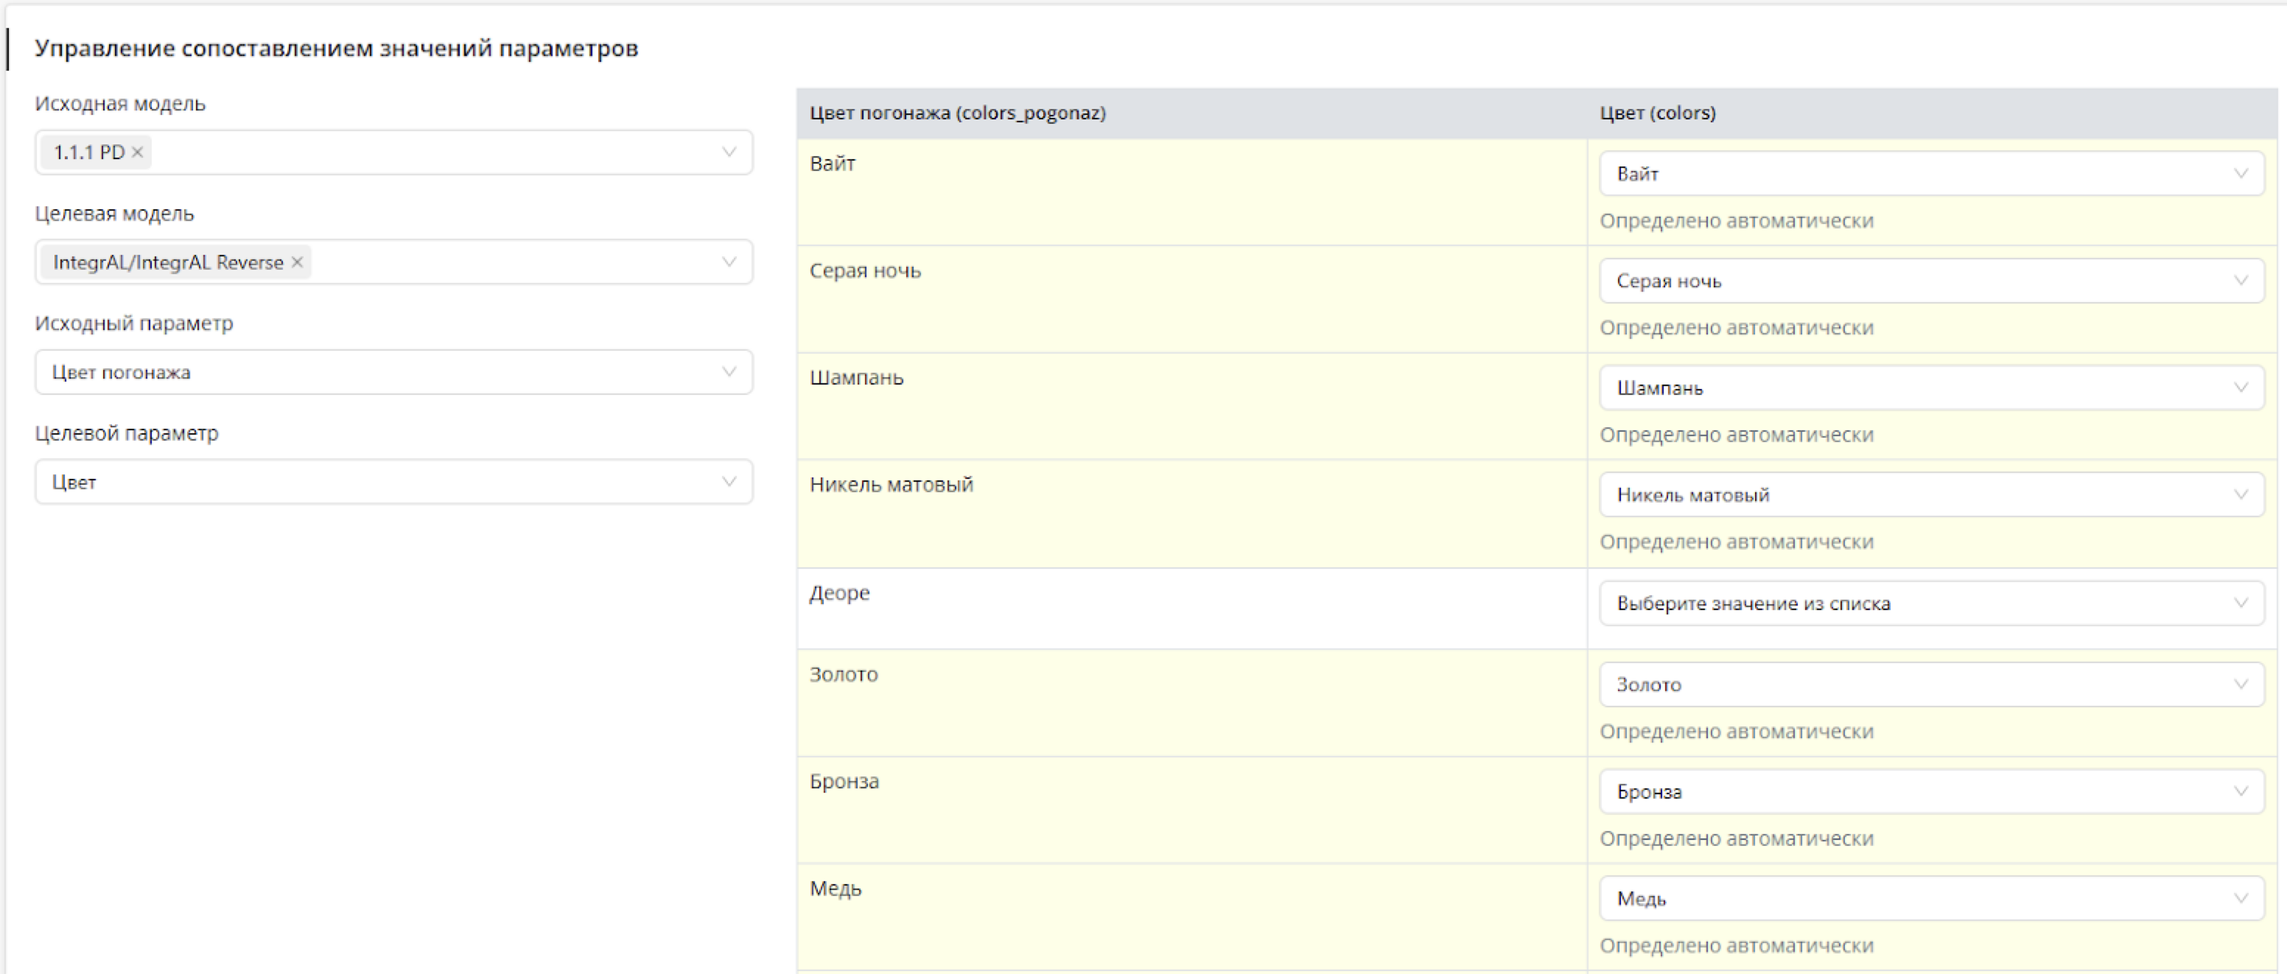Choose value for Деоре from list

[x=1930, y=603]
